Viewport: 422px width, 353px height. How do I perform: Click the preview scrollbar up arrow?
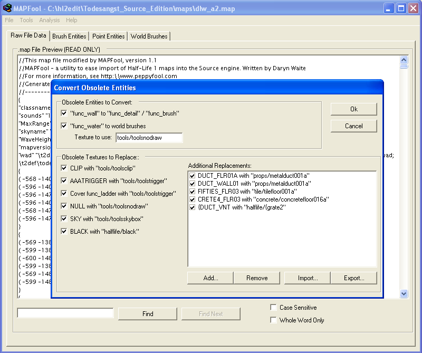[404, 60]
